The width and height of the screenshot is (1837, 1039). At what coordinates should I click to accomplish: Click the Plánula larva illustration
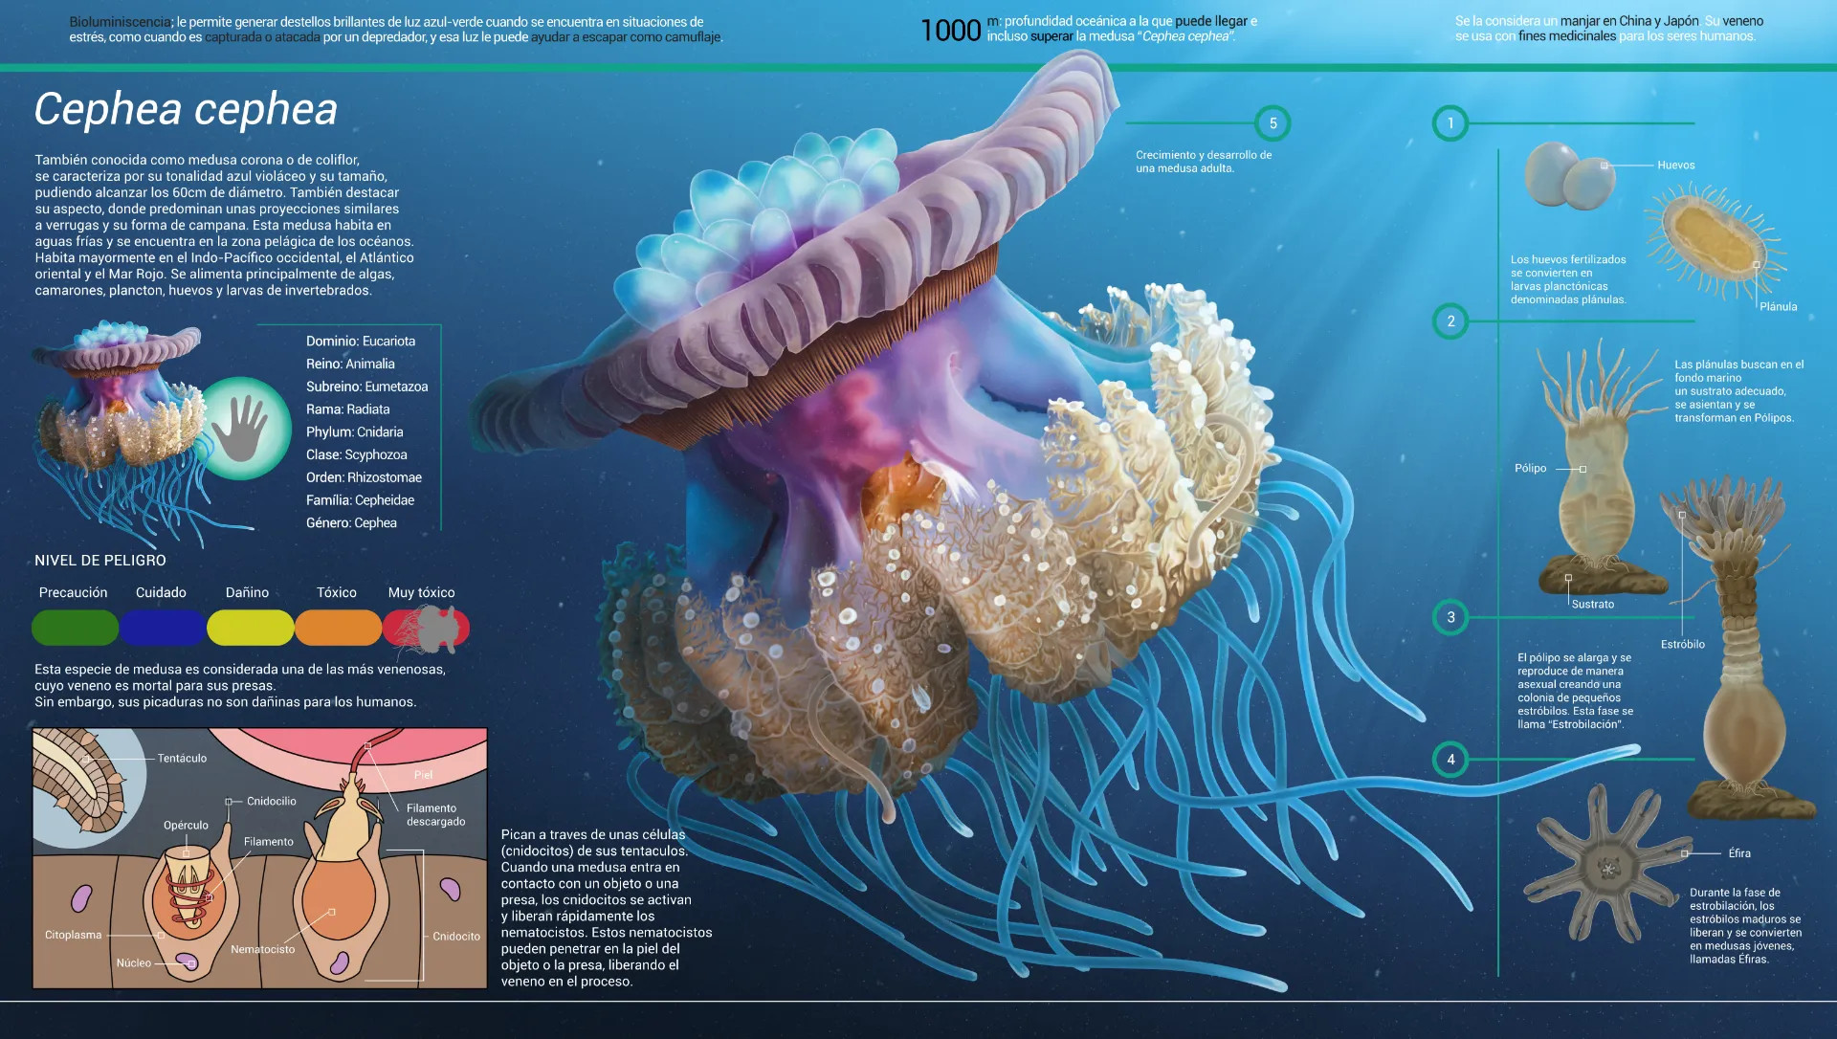click(x=1713, y=239)
